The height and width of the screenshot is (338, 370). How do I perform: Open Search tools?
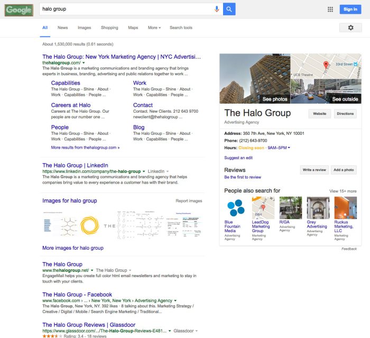coord(181,28)
